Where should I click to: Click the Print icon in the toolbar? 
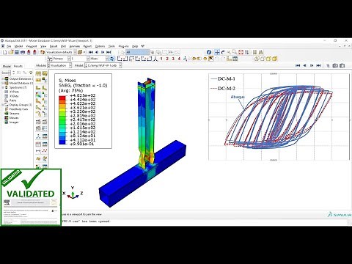23,52
